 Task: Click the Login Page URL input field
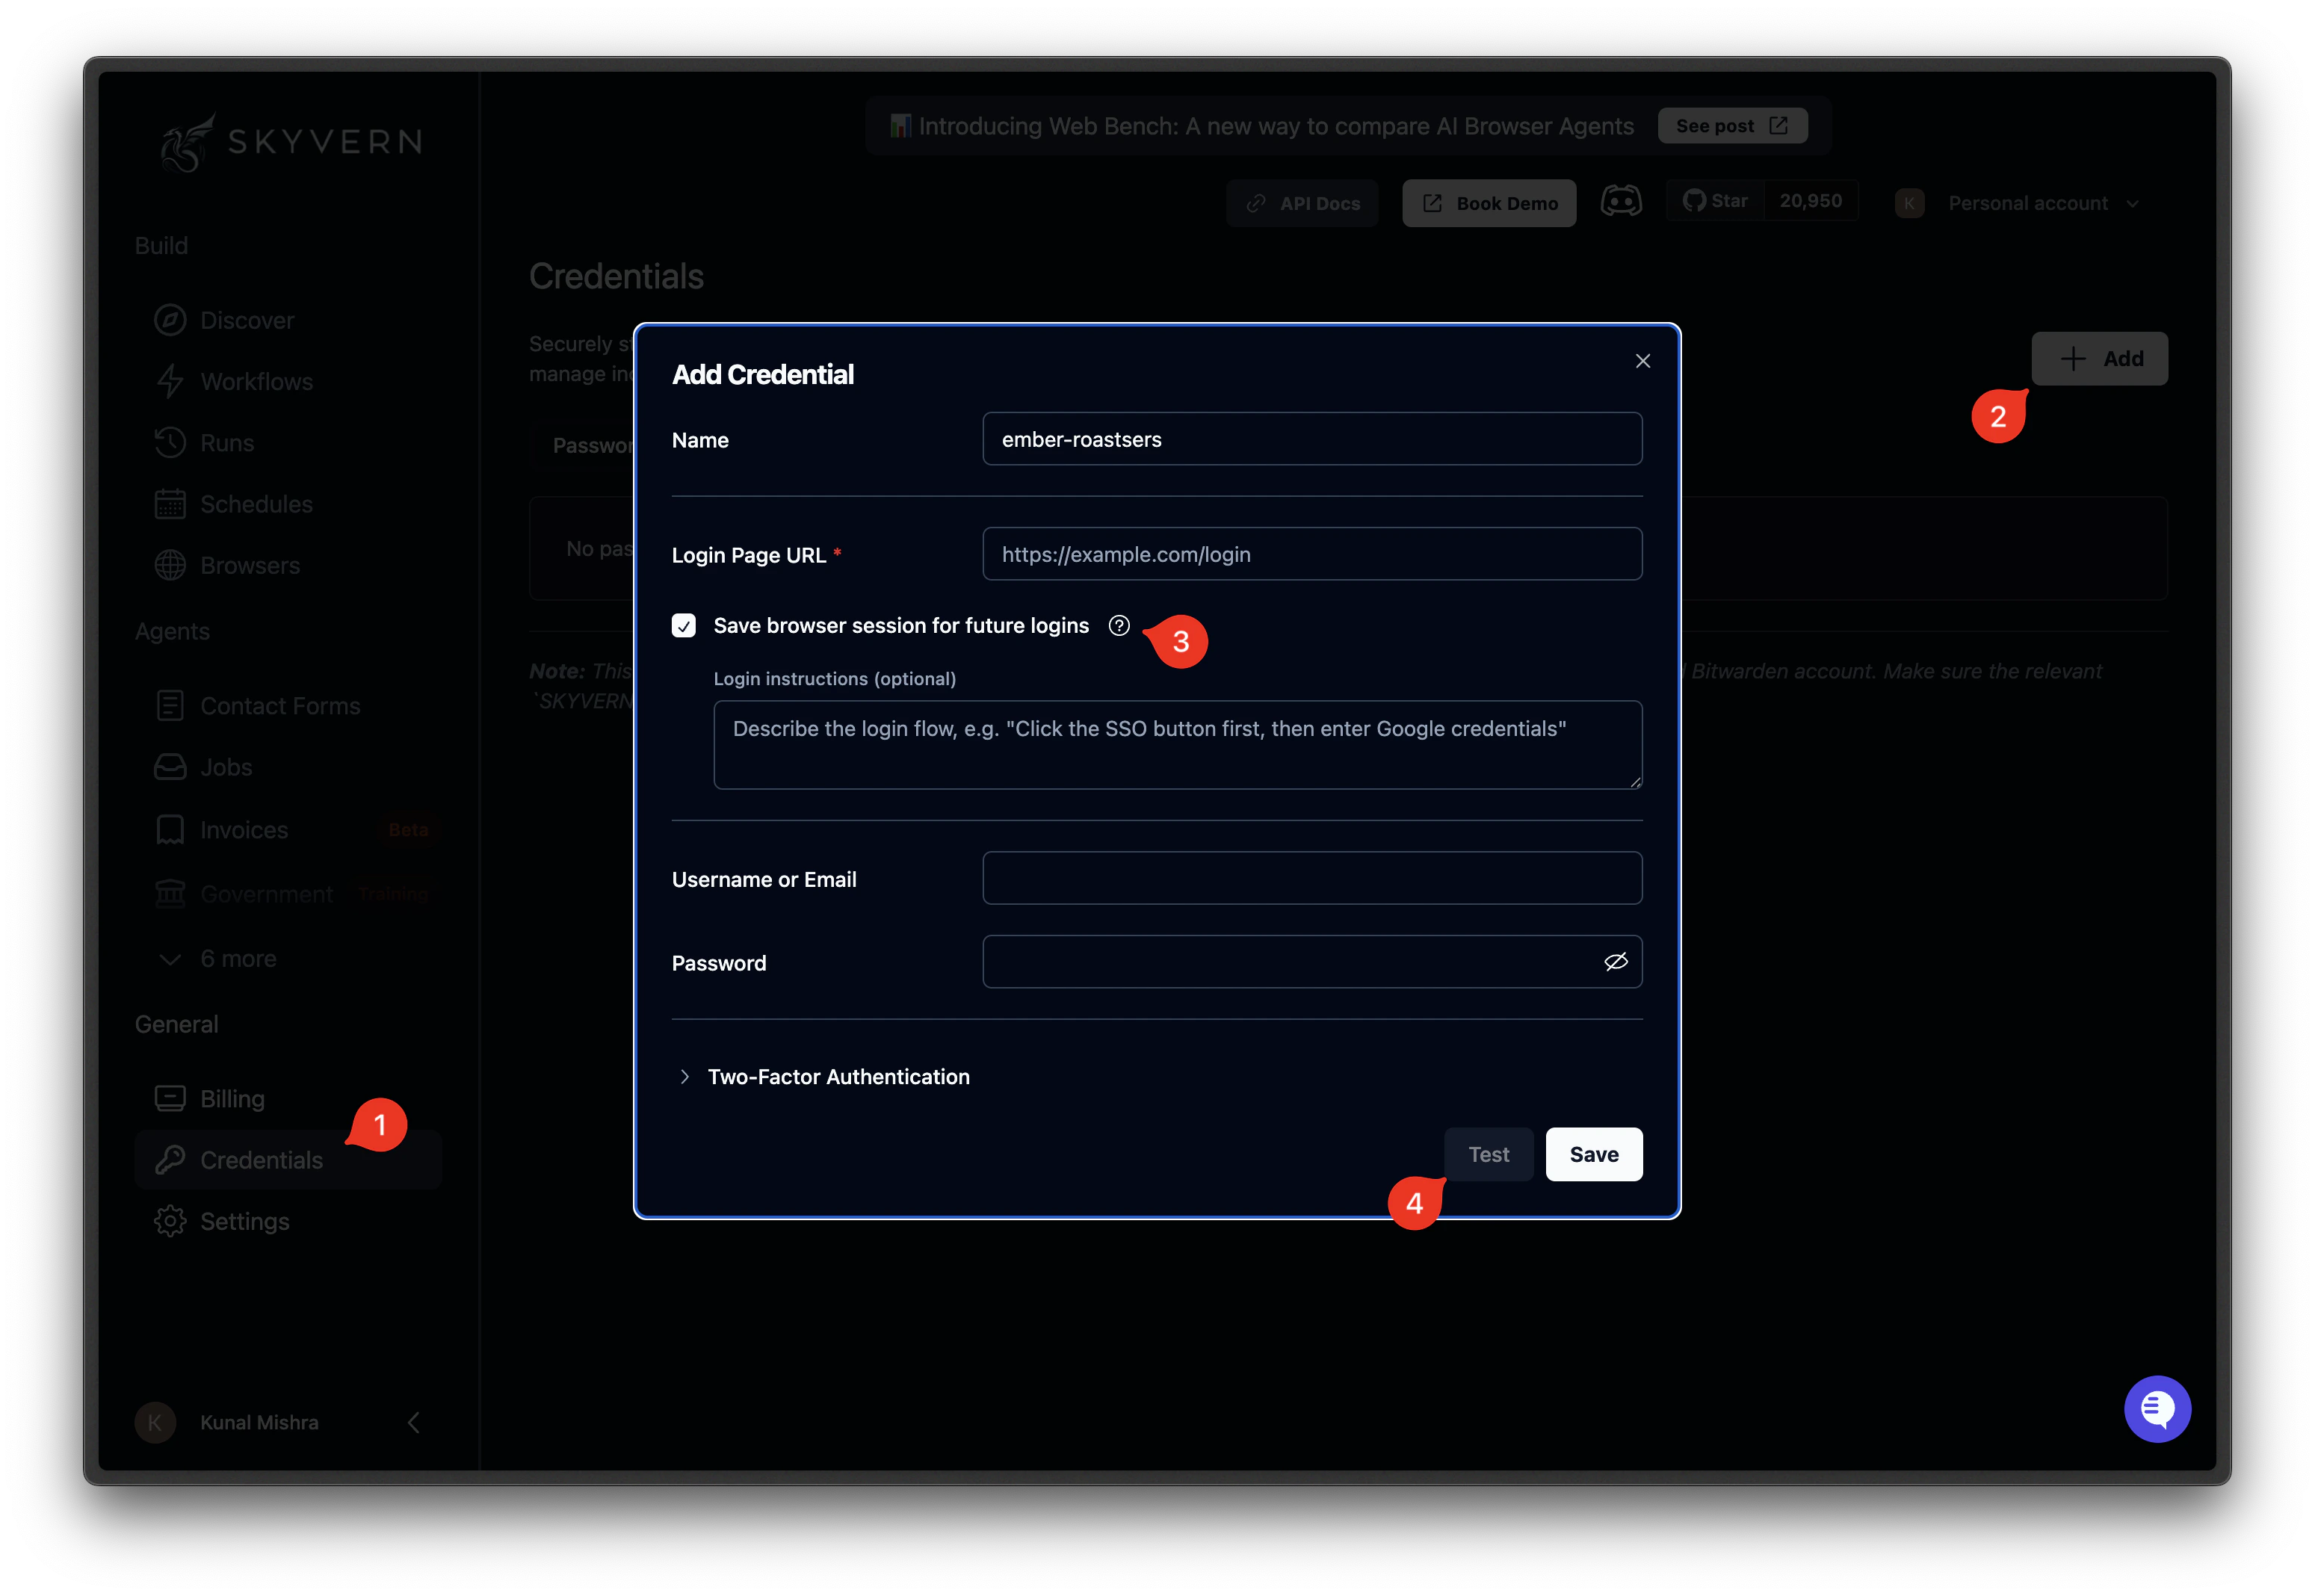[x=1311, y=554]
